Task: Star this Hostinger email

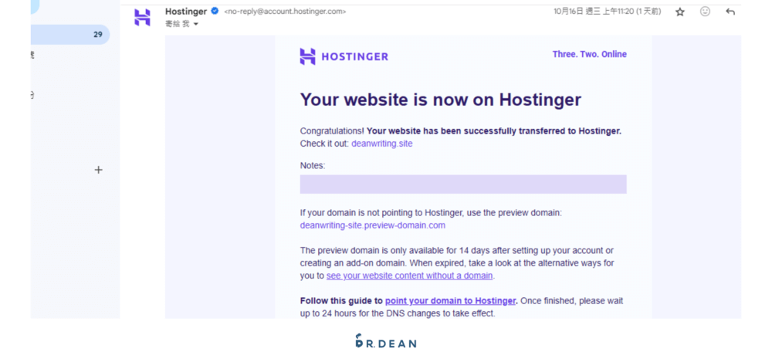Action: point(680,12)
